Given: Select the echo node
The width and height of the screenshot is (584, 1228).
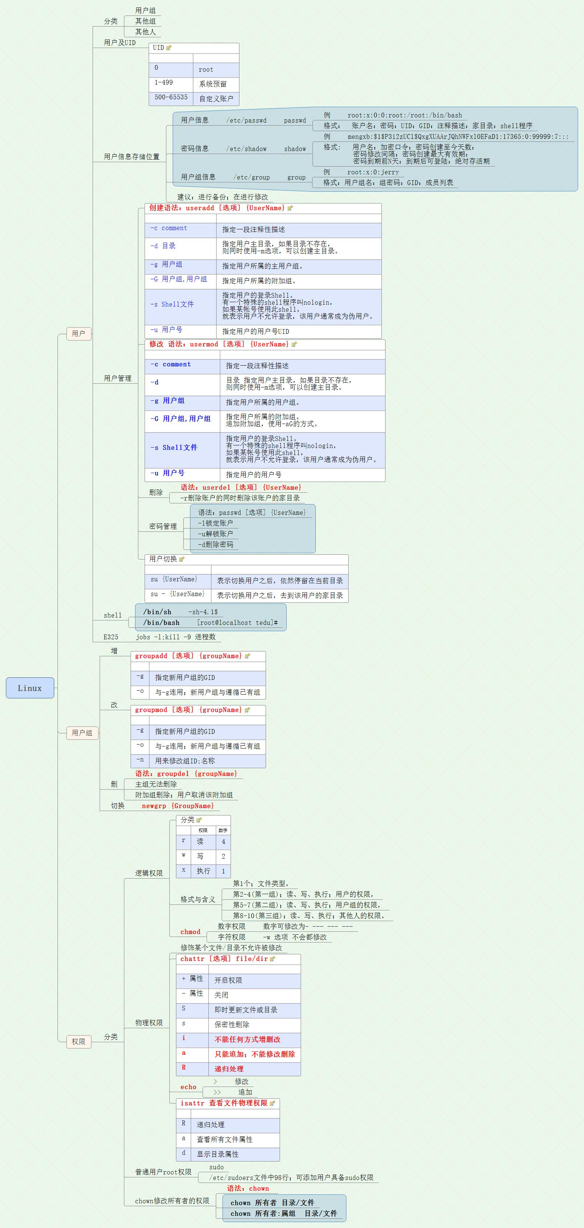Looking at the screenshot, I should pos(188,1087).
